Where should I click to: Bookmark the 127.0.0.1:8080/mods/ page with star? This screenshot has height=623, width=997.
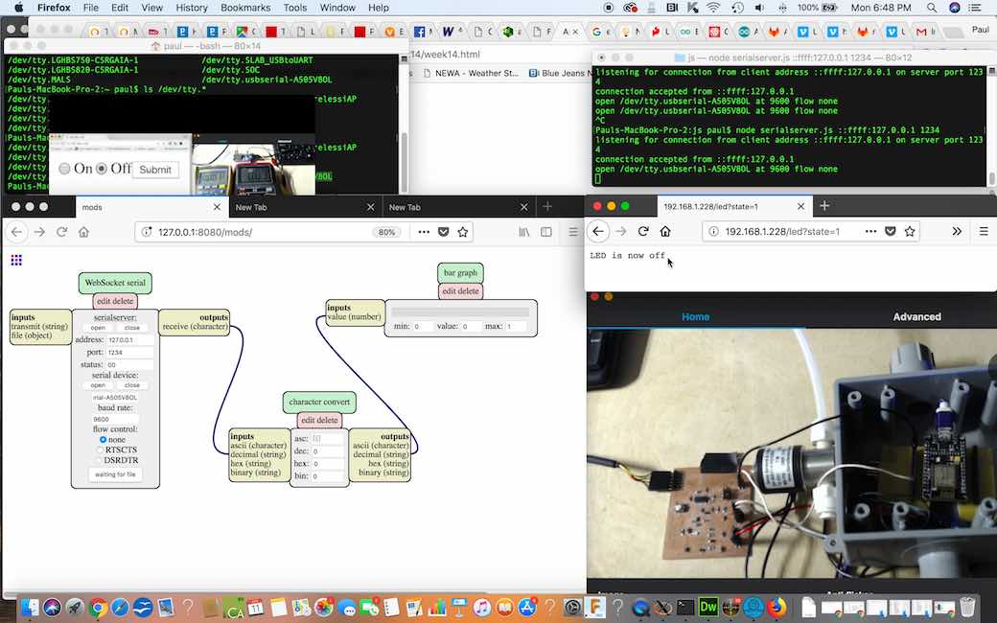point(463,232)
